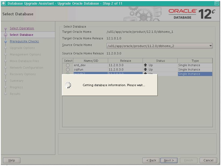Click the erd_dev name cell
This screenshot has height=166, width=221.
click(91, 65)
